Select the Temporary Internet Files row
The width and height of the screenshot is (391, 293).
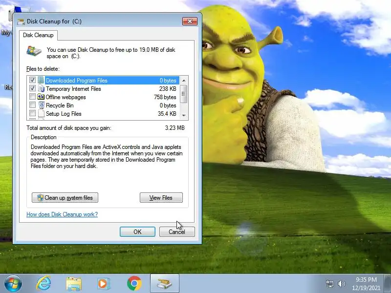tap(103, 89)
